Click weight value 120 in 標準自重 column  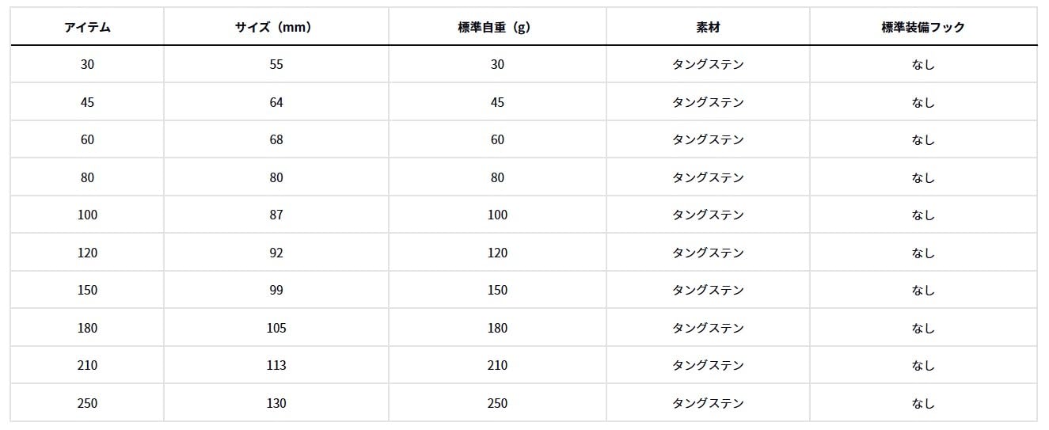pos(497,253)
